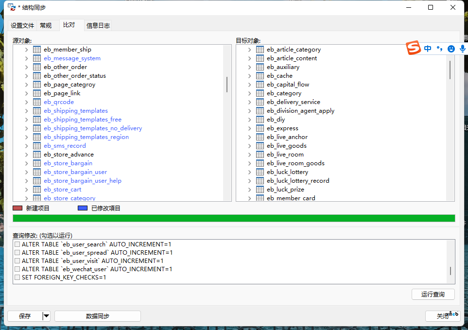Open the Sogou emoji face icon
This screenshot has width=468, height=330.
click(451, 49)
